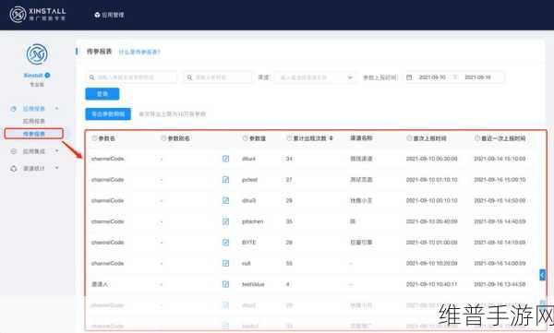554x333 pixels.
Task: Click the XINSTALL logo in top bar
Action: (x=38, y=15)
